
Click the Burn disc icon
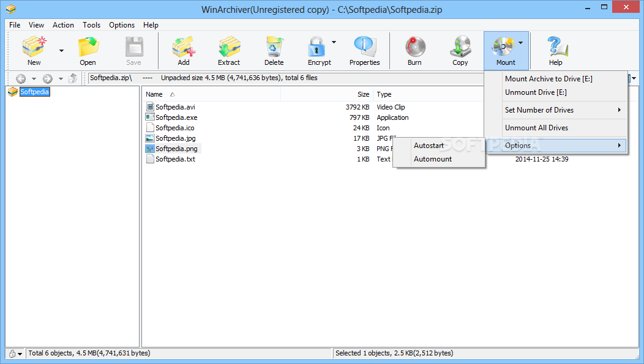(x=415, y=46)
